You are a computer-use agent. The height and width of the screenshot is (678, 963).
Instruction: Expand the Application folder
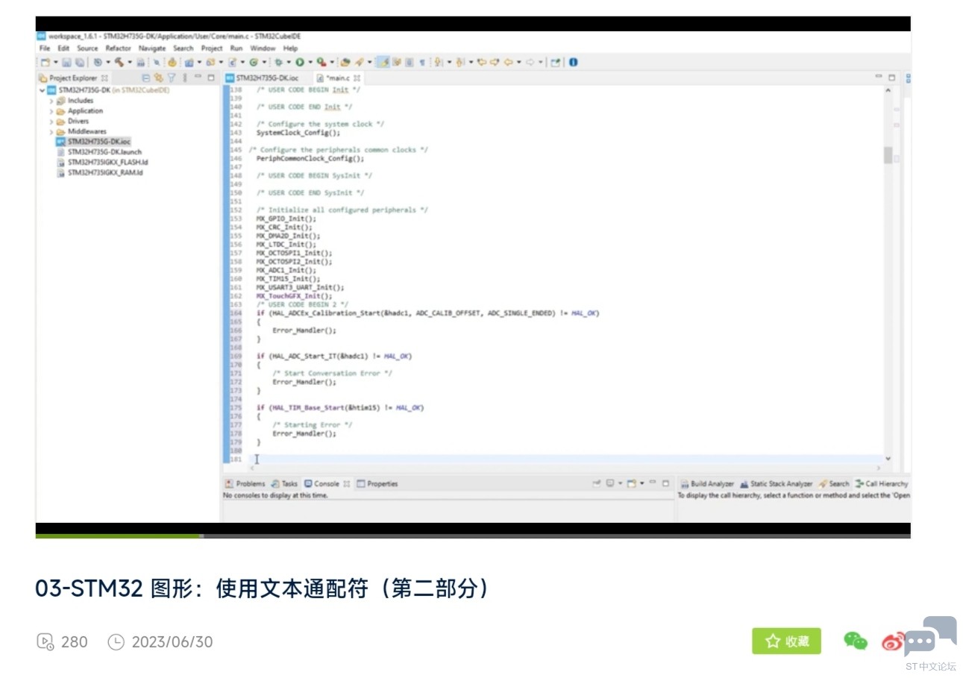pos(51,111)
